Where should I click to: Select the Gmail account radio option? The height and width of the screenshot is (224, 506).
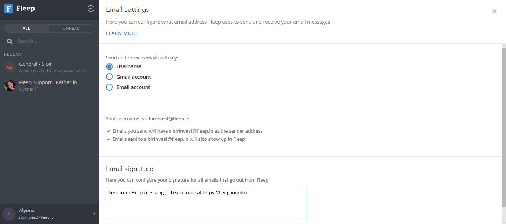pos(109,77)
